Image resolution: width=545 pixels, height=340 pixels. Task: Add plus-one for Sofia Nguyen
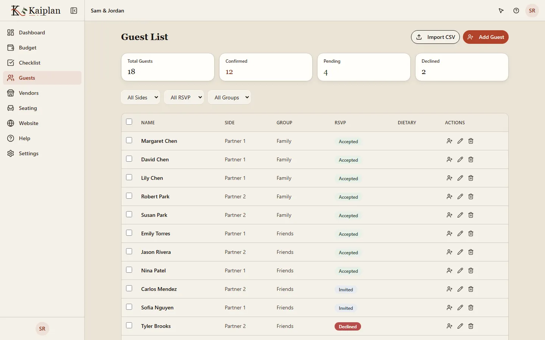click(450, 308)
